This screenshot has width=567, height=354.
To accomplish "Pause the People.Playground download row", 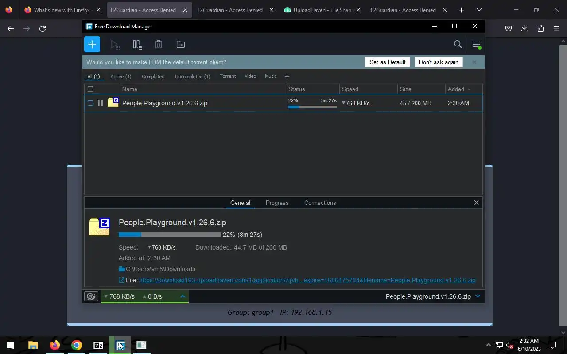I will pos(100,103).
